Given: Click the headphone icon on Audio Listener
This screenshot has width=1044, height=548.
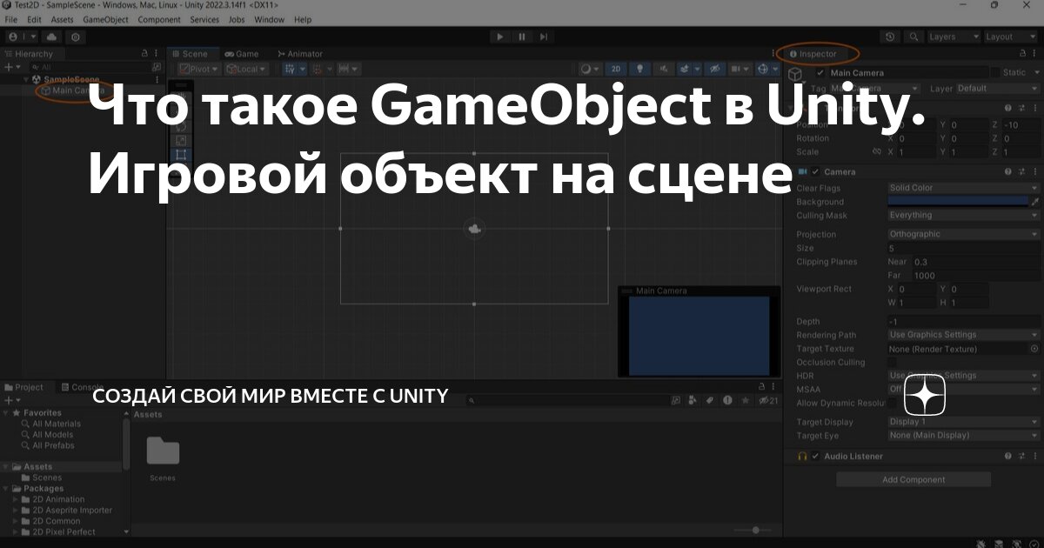Looking at the screenshot, I should click(800, 455).
